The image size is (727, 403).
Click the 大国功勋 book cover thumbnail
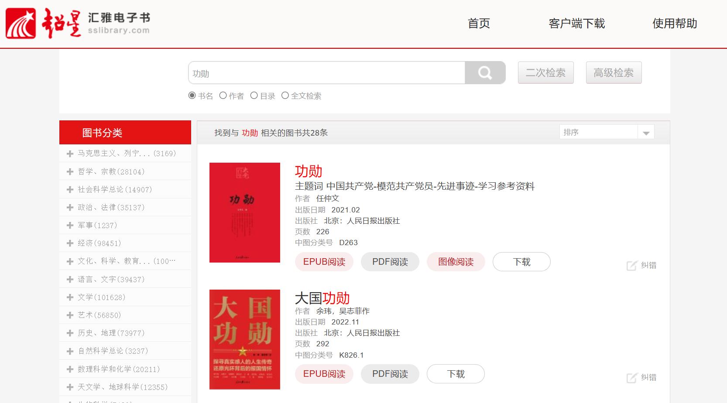(244, 339)
